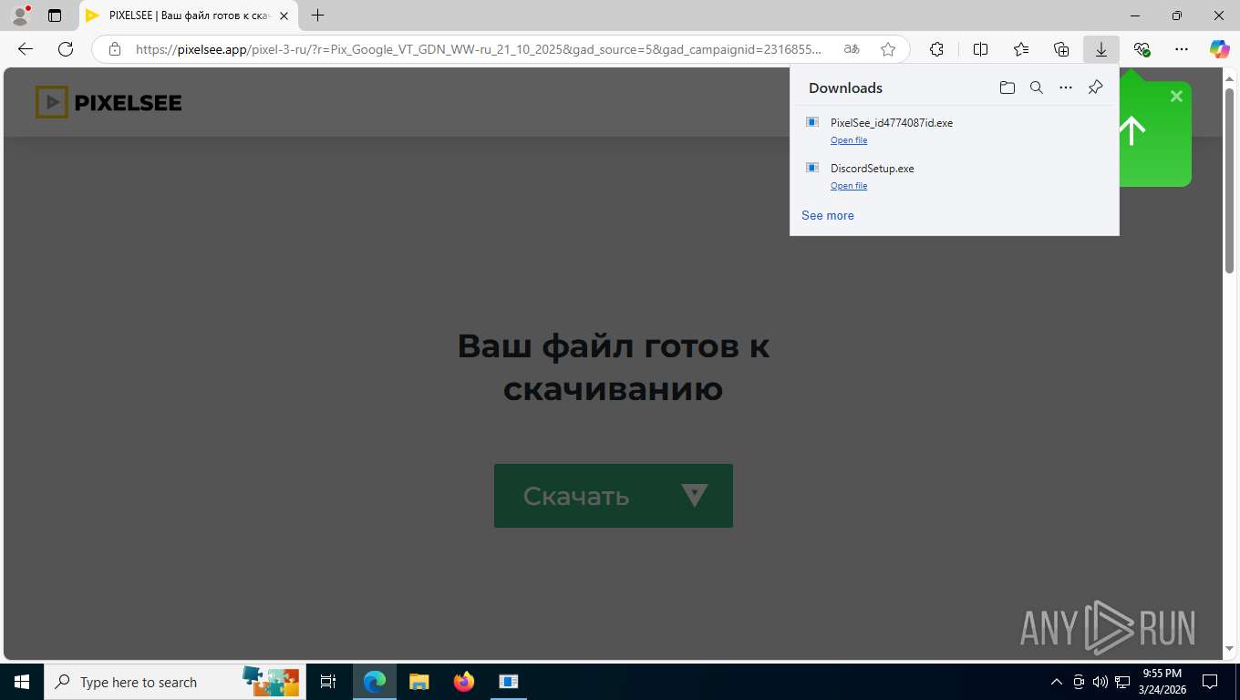The width and height of the screenshot is (1240, 700).
Task: Open the Edge profile icon
Action: tap(19, 15)
